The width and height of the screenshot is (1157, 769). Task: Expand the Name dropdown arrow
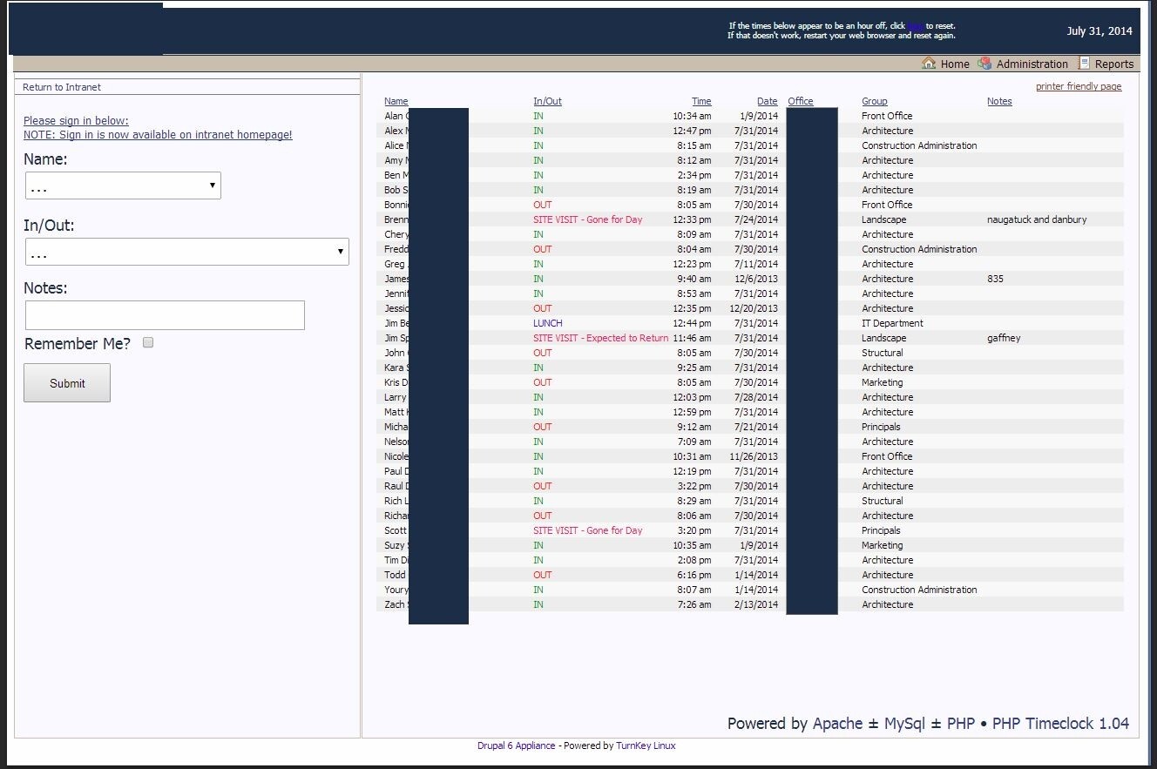point(211,186)
